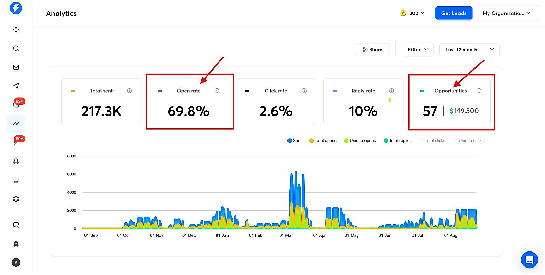Open the Copilot sparkle icon in sidebar

pyautogui.click(x=16, y=30)
